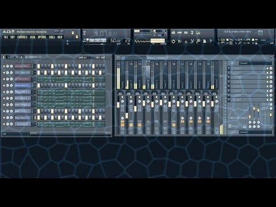Click the power-shaped icon in shortcut panel
This screenshot has width=276, height=207.
(x=173, y=41)
